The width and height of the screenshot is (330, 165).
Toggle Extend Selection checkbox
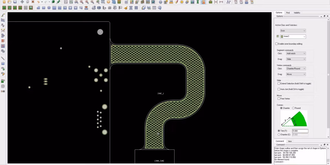pos(279,84)
